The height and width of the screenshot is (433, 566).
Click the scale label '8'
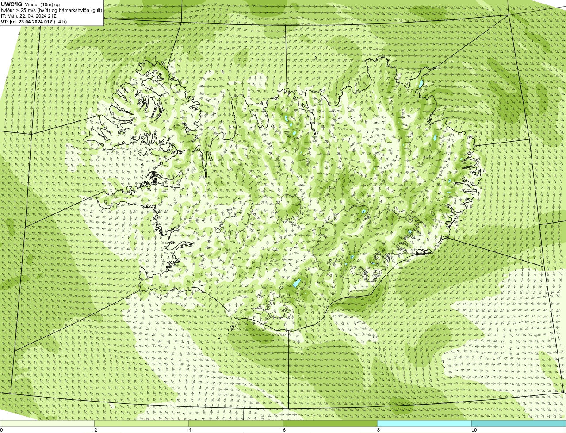(x=378, y=430)
